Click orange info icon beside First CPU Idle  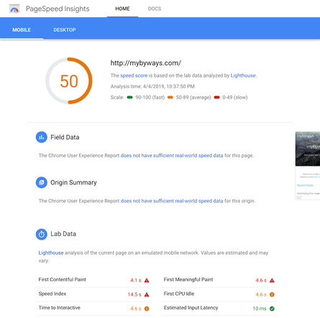[x=272, y=294]
